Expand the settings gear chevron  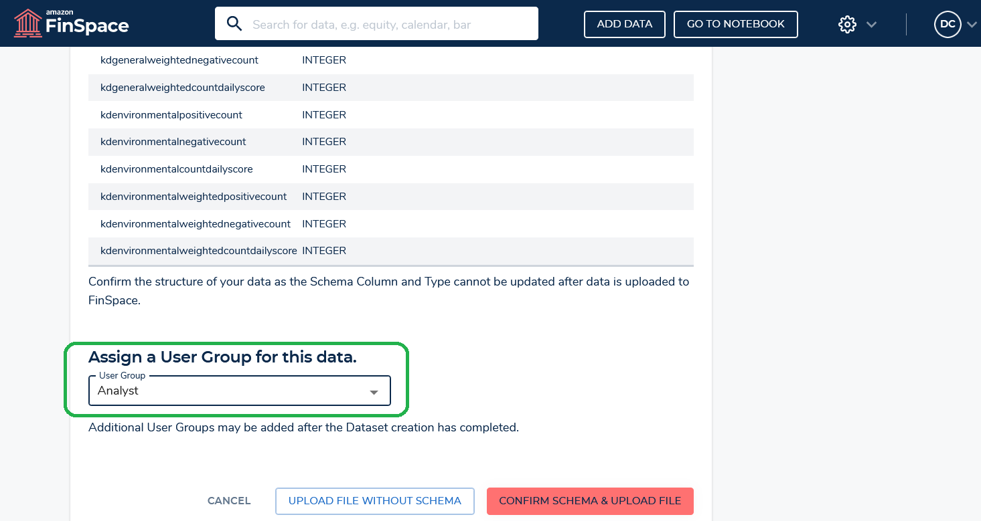pyautogui.click(x=871, y=25)
